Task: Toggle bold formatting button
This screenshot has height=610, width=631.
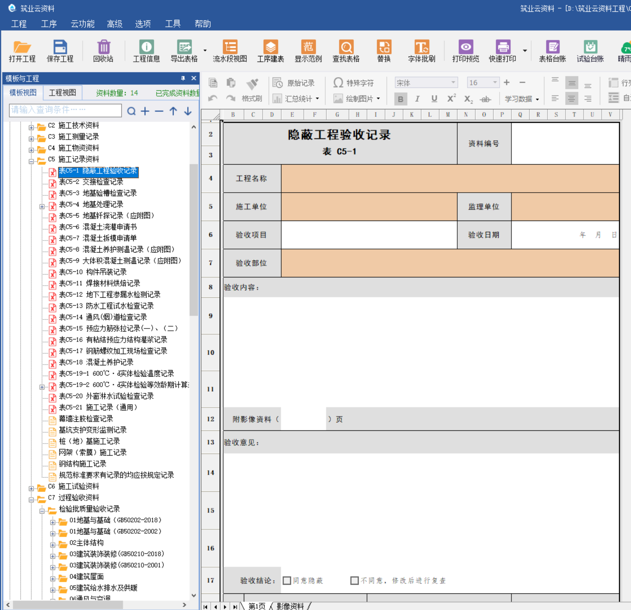Action: click(x=400, y=99)
